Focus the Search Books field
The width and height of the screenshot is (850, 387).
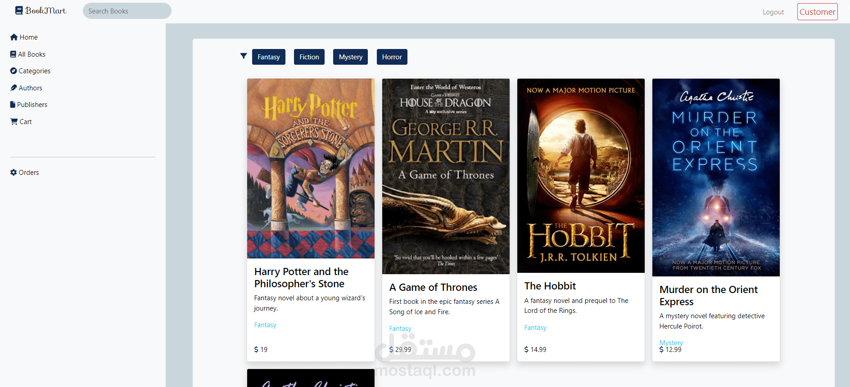tap(127, 11)
